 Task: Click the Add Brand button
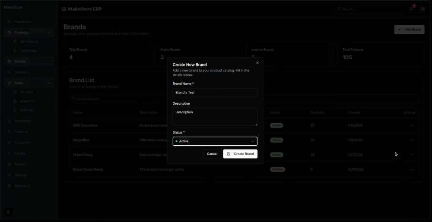[409, 29]
